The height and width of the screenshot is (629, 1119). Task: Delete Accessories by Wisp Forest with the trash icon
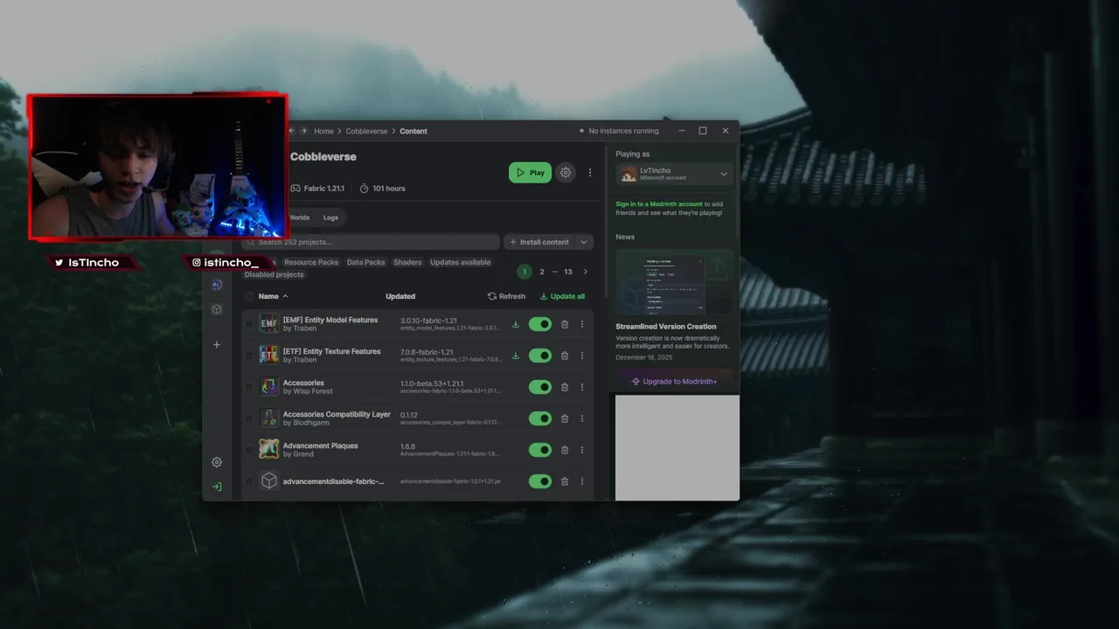(x=565, y=387)
